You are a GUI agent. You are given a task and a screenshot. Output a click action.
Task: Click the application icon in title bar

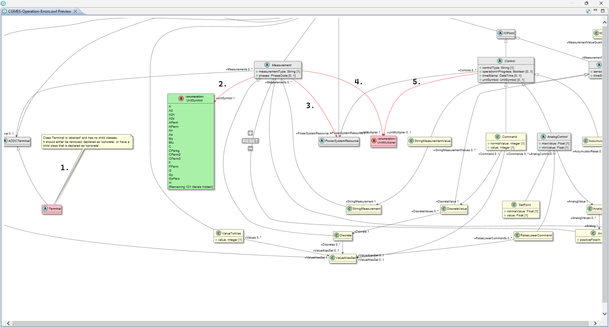pos(3,3)
